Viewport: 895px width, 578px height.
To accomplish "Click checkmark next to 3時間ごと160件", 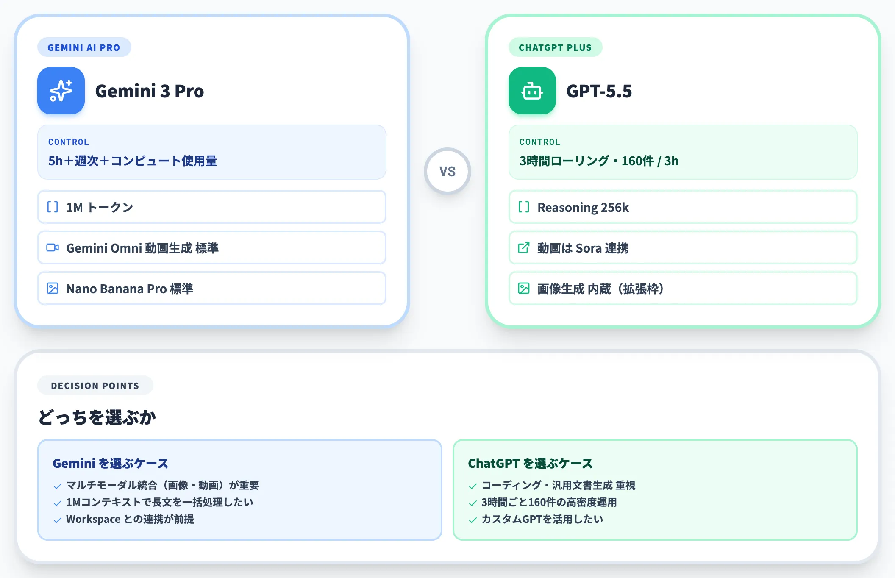I will (473, 503).
